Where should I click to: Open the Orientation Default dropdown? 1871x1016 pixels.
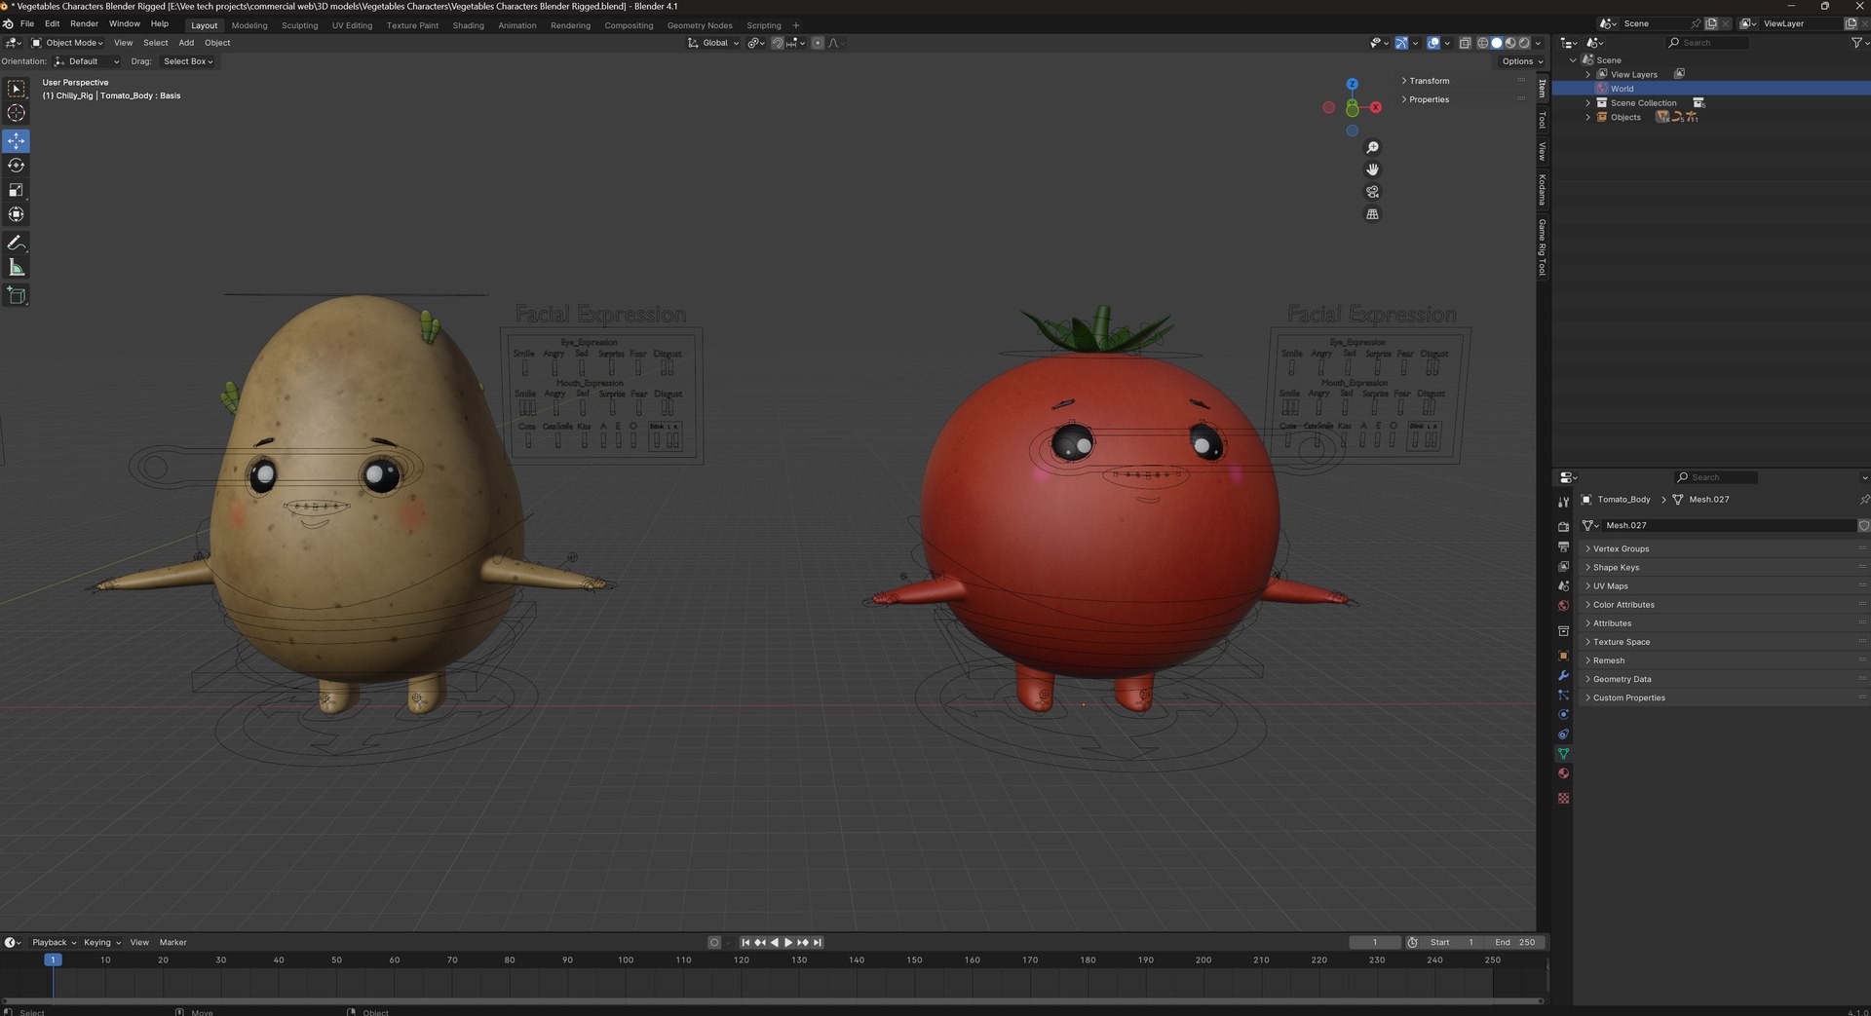(x=87, y=61)
